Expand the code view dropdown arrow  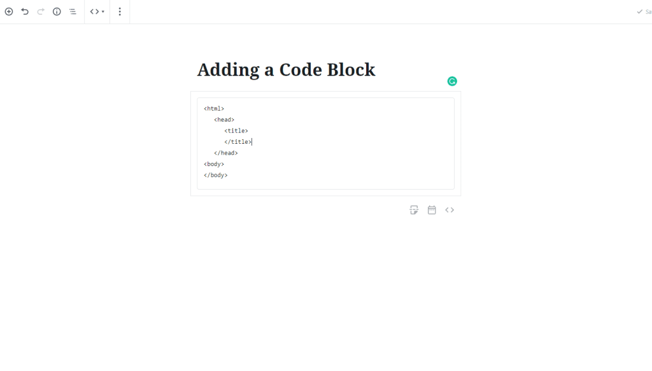(101, 11)
